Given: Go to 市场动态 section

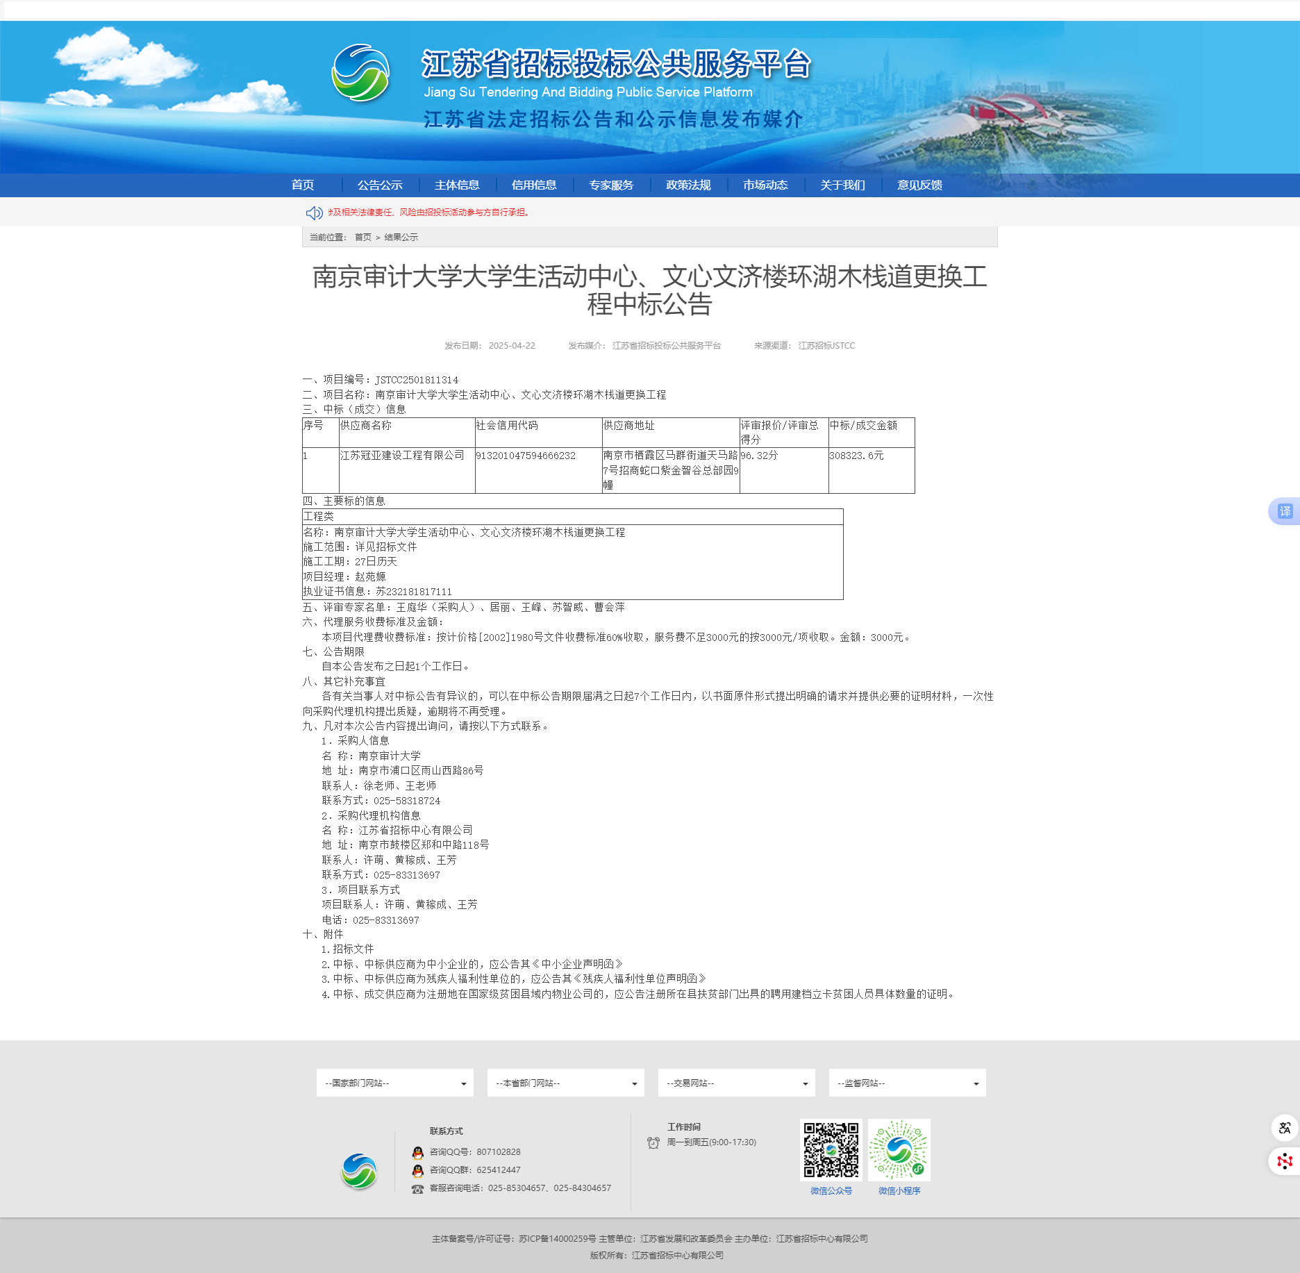Looking at the screenshot, I should 765,185.
